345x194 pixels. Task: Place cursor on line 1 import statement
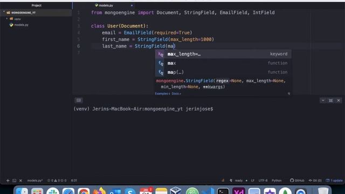click(x=183, y=12)
